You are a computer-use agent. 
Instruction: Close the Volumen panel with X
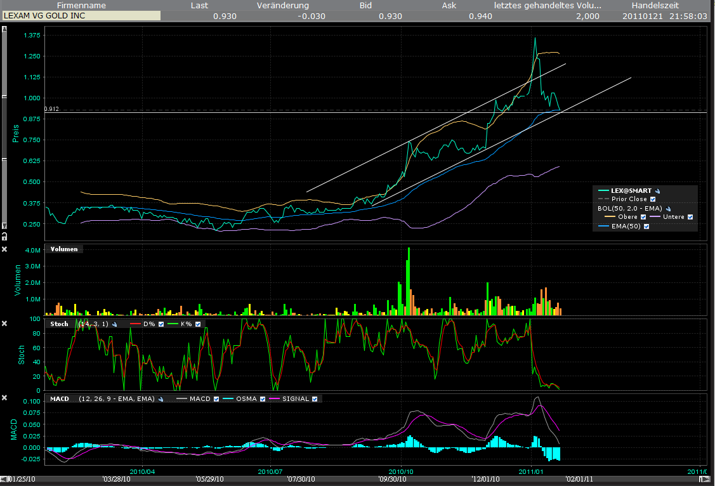pyautogui.click(x=4, y=249)
